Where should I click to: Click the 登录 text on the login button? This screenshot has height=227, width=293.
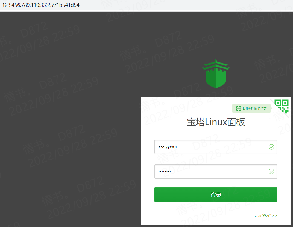(x=216, y=195)
